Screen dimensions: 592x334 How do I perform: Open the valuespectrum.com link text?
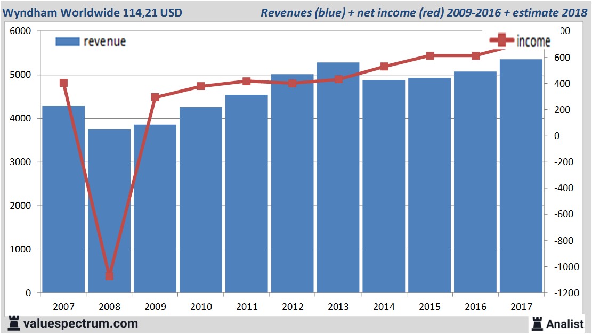(x=80, y=324)
